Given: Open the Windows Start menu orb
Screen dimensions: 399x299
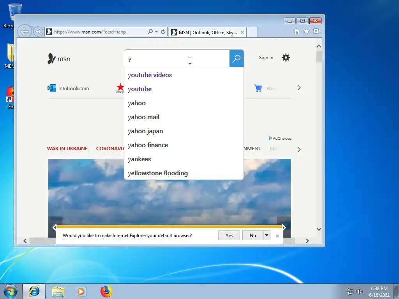Looking at the screenshot, I should tap(11, 292).
